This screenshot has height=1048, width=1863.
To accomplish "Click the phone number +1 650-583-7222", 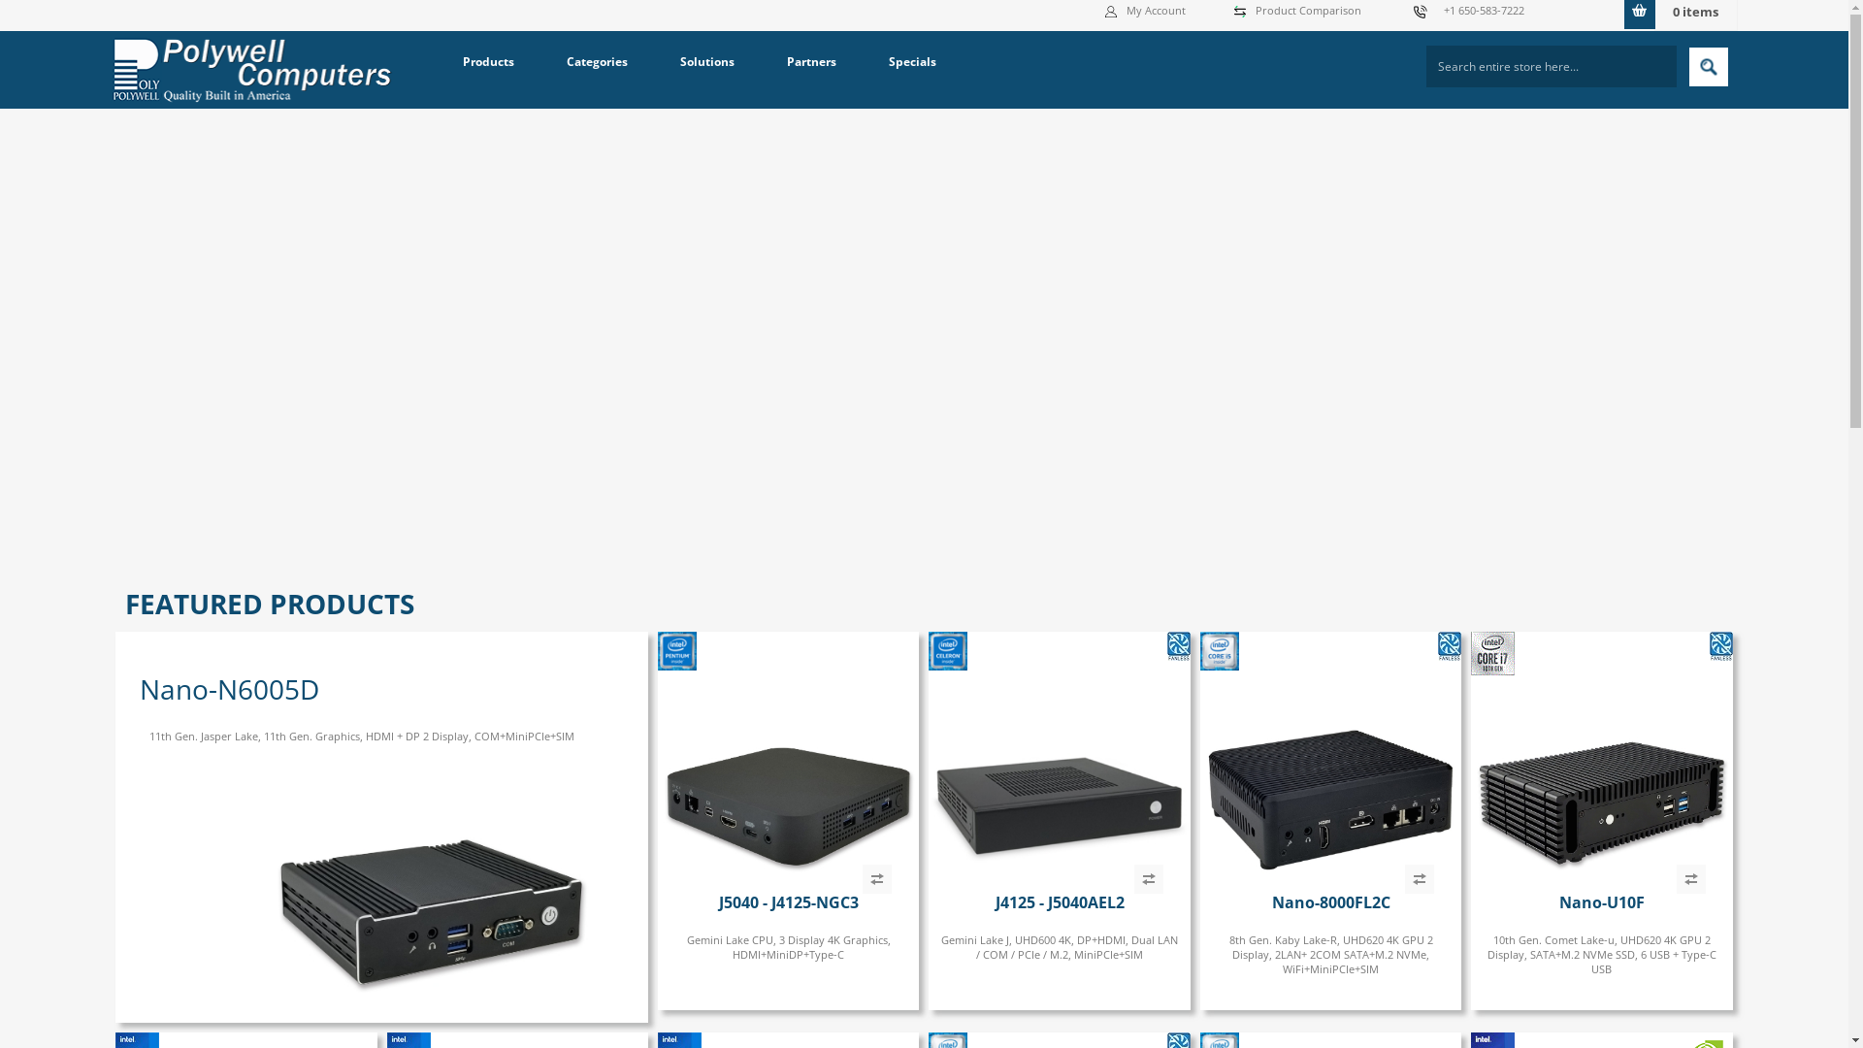I will coord(1484,11).
